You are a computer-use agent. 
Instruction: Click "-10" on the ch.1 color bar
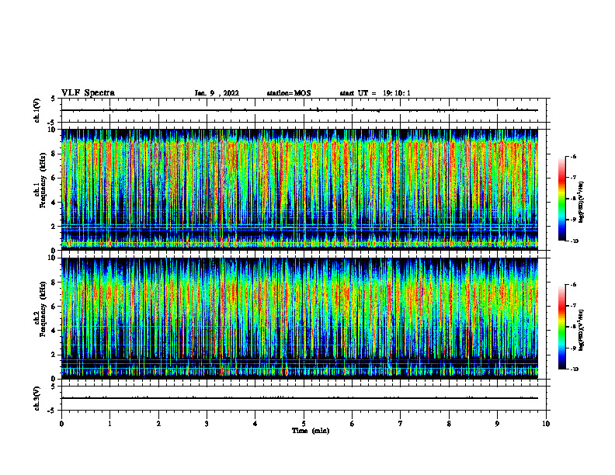pyautogui.click(x=574, y=241)
